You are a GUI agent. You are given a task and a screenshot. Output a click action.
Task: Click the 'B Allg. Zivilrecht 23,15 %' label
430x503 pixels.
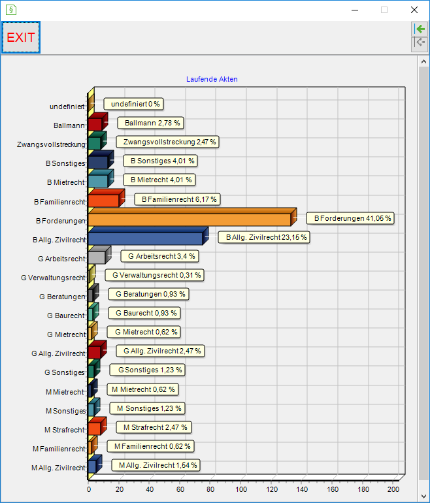(x=264, y=237)
